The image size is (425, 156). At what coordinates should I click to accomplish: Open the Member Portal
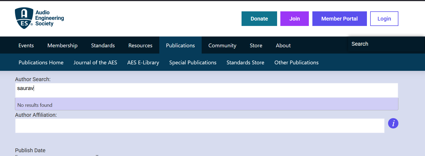pyautogui.click(x=340, y=19)
